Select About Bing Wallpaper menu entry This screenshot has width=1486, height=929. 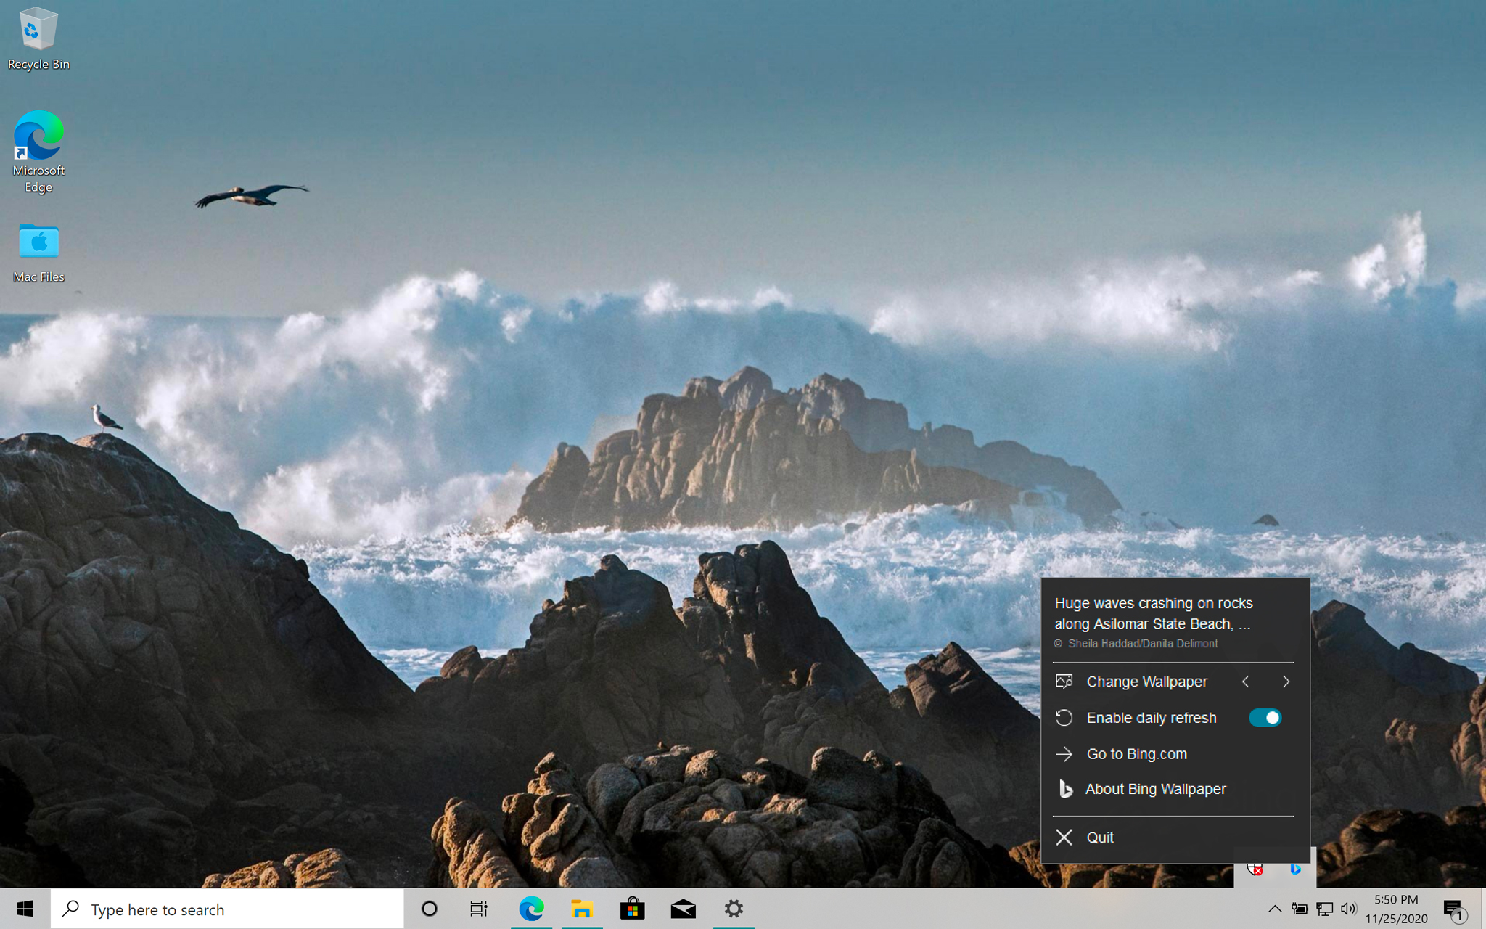(1155, 789)
